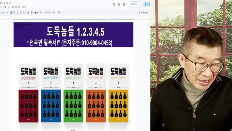Open the 확장 프로그램 menu
The width and height of the screenshot is (232, 131).
point(16,7)
